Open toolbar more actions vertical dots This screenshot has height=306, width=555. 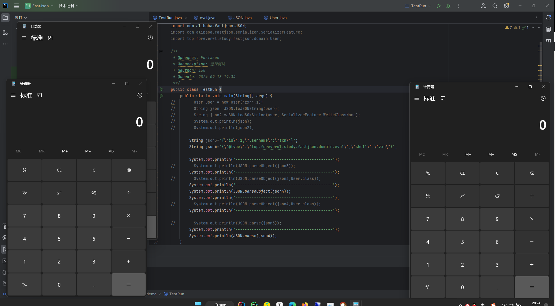tap(458, 6)
